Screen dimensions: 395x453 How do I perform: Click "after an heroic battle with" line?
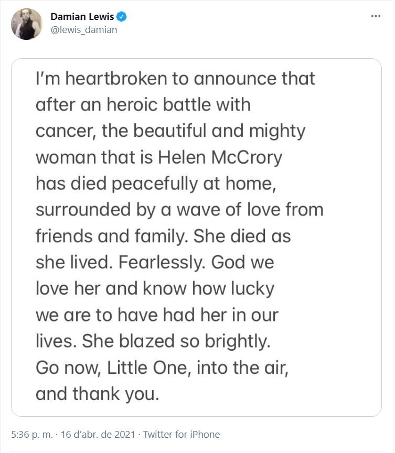143,105
